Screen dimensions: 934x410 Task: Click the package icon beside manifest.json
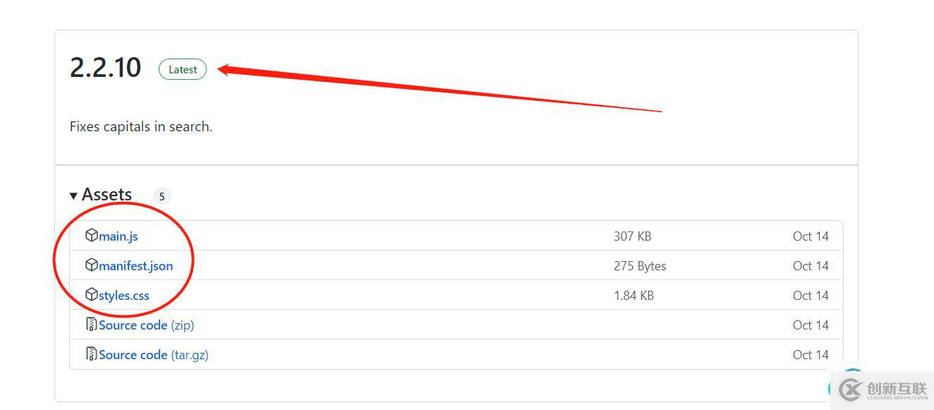[x=91, y=265]
